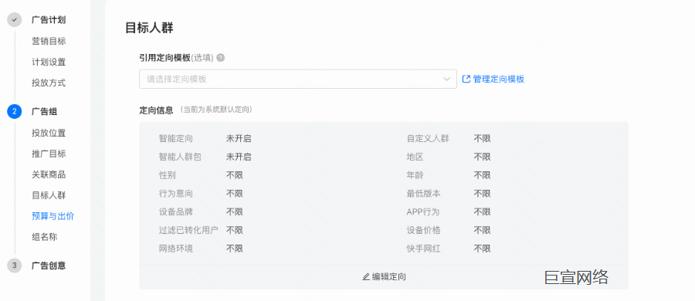Image resolution: width=695 pixels, height=301 pixels.
Task: Click 不限 value beside 地区
Action: click(x=482, y=157)
